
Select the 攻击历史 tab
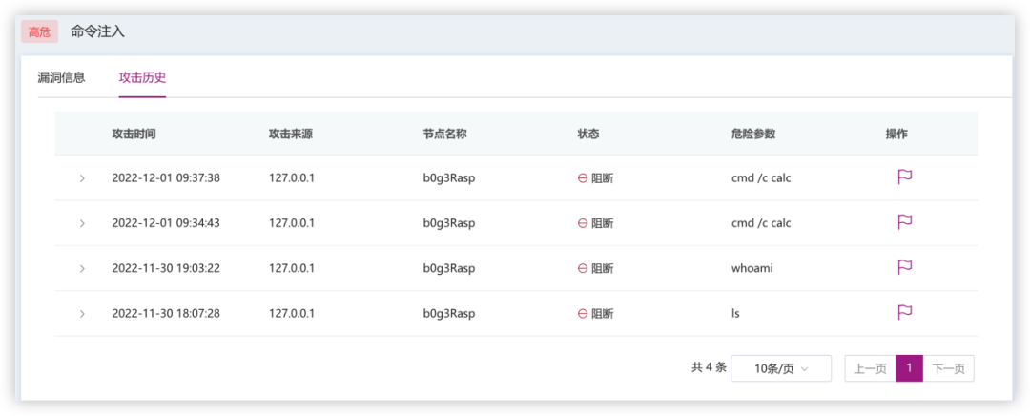pyautogui.click(x=142, y=77)
